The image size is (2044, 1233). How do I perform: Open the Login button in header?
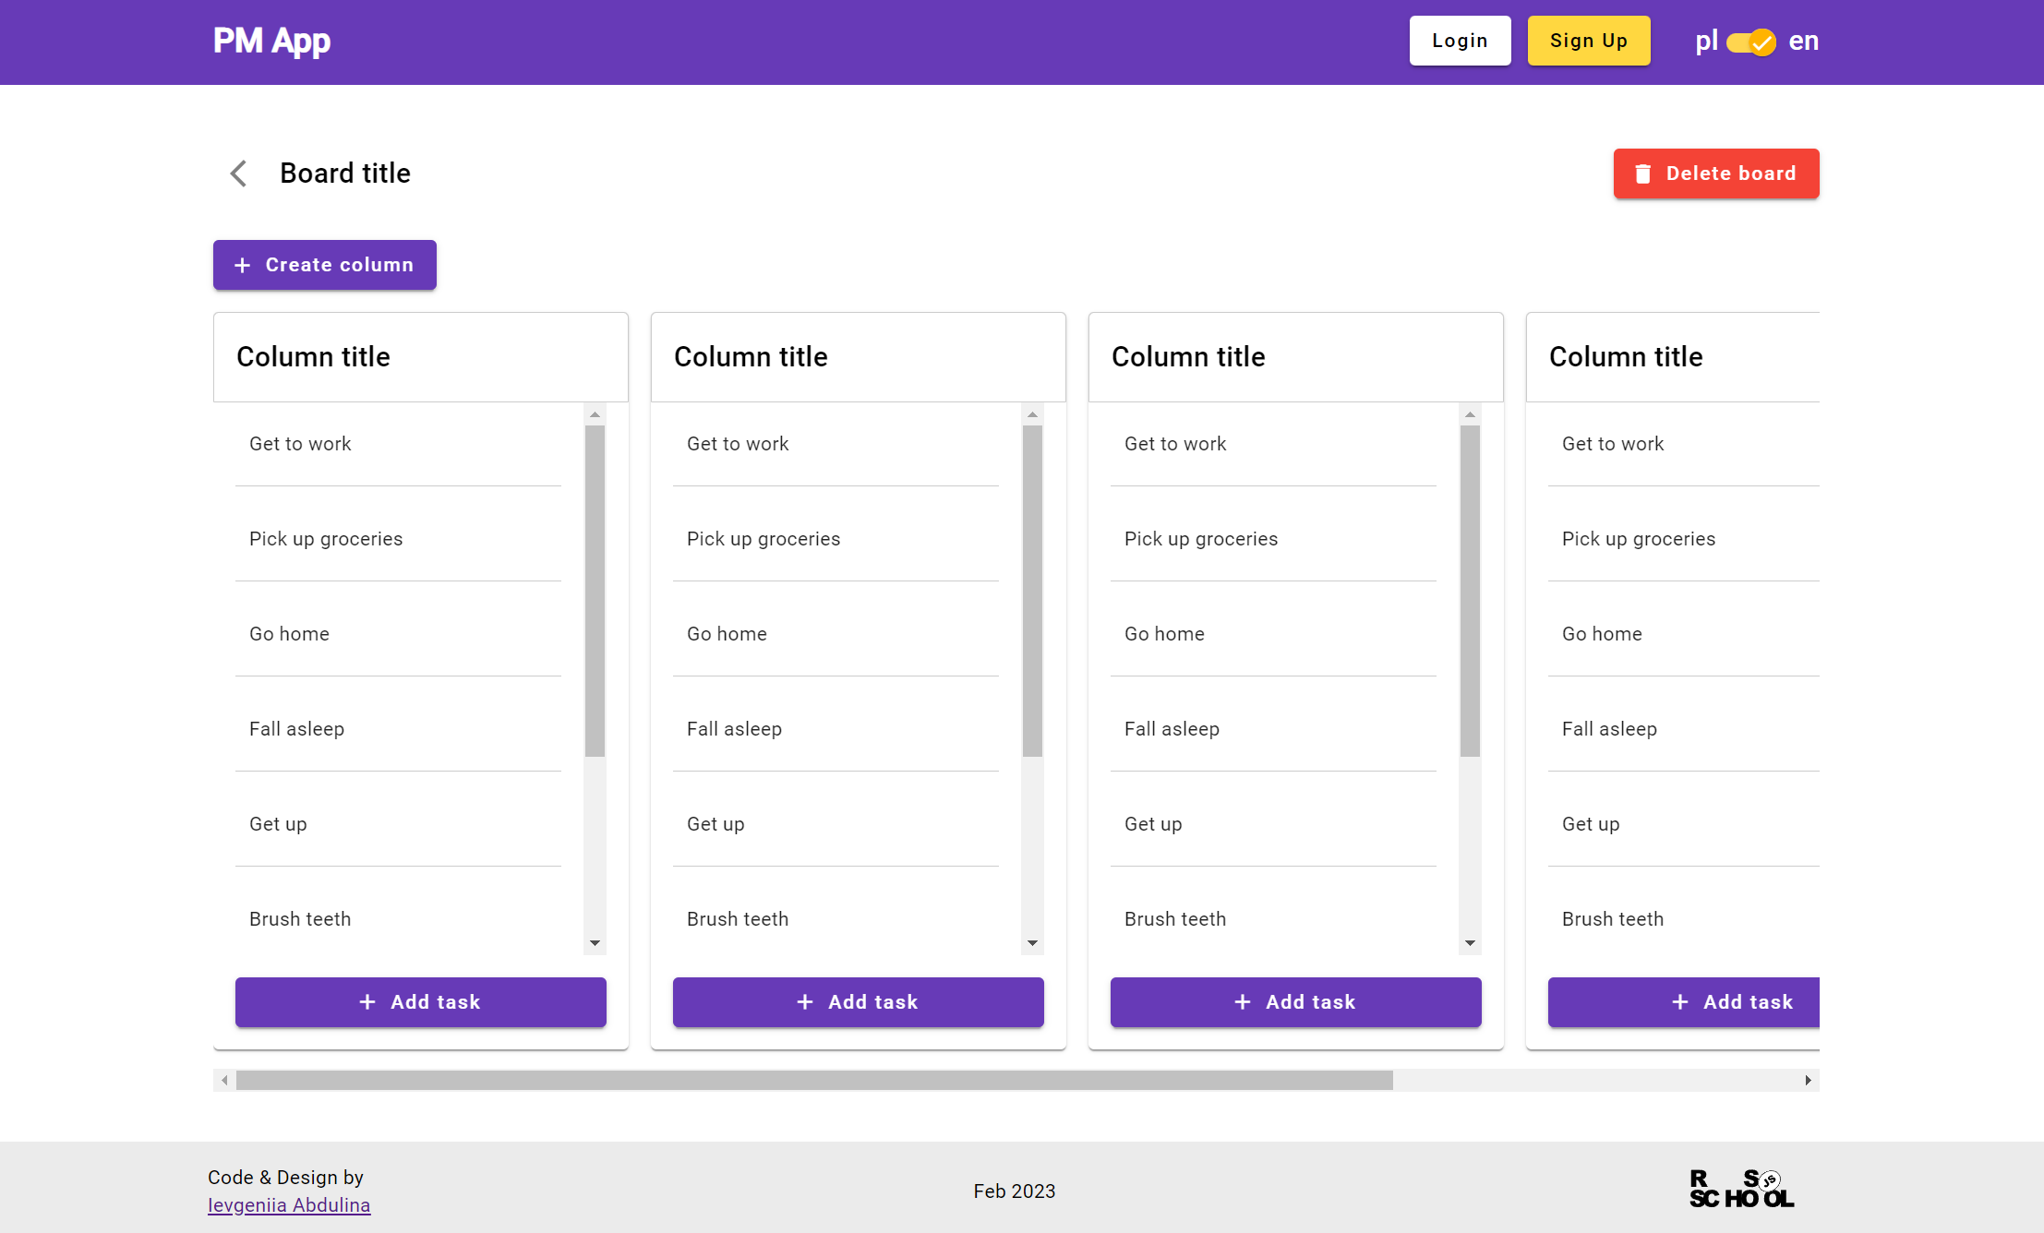point(1460,41)
